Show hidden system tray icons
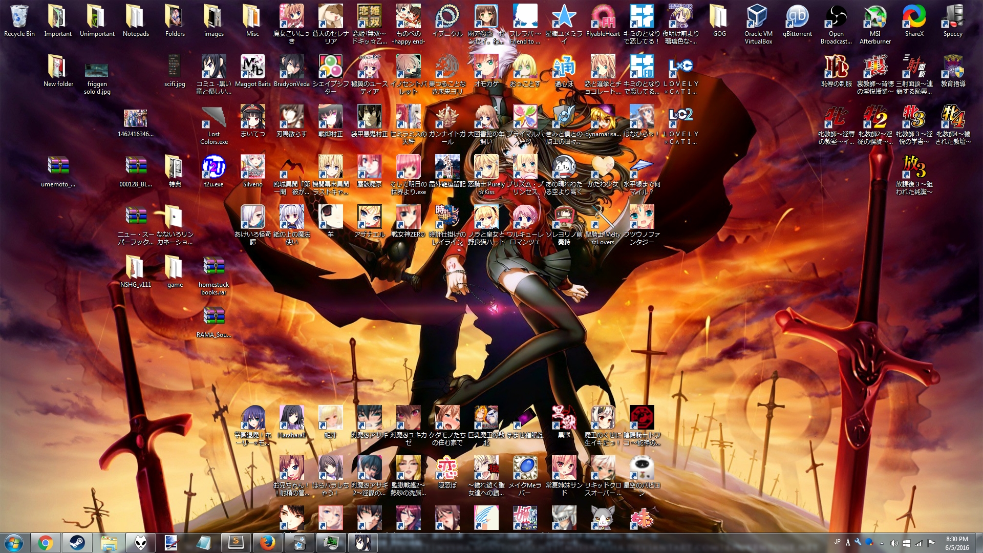The width and height of the screenshot is (983, 553). (882, 543)
